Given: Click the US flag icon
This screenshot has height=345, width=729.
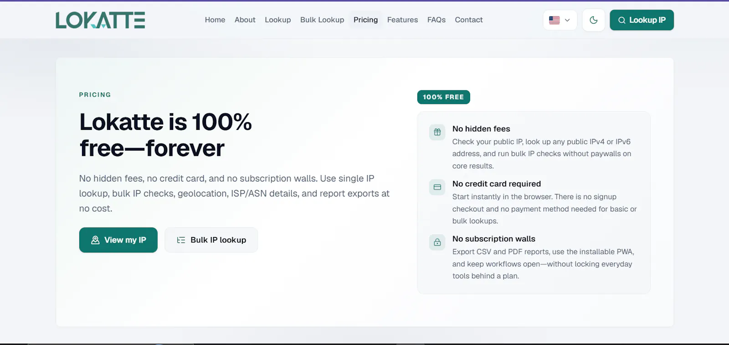Looking at the screenshot, I should pyautogui.click(x=554, y=20).
